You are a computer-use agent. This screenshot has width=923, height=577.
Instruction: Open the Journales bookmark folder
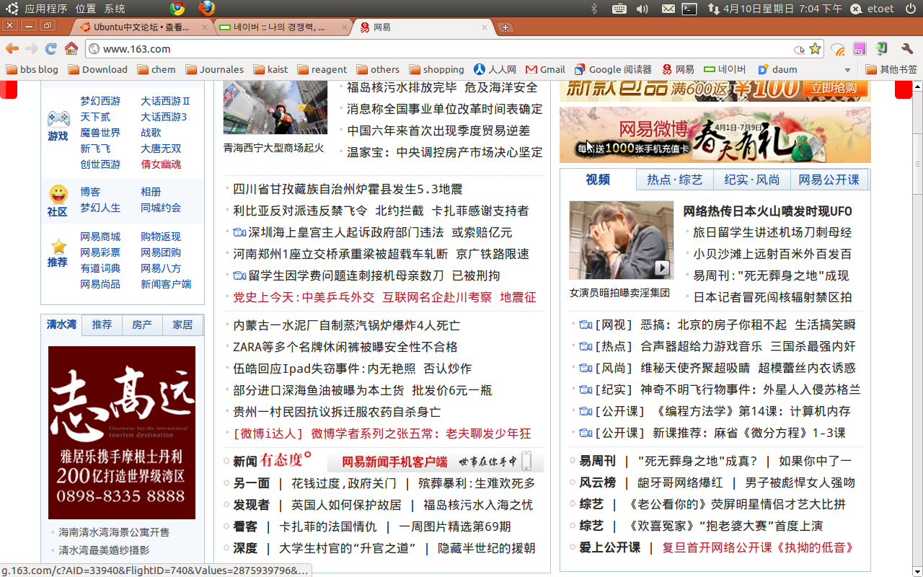pyautogui.click(x=214, y=69)
